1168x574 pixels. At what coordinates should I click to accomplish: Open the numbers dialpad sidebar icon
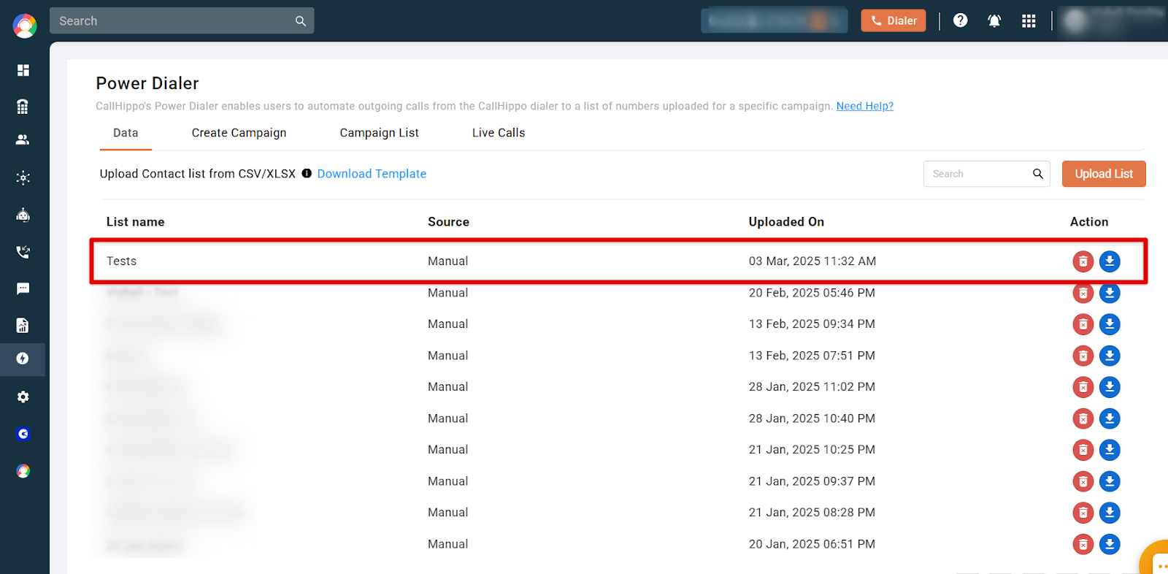(x=23, y=107)
